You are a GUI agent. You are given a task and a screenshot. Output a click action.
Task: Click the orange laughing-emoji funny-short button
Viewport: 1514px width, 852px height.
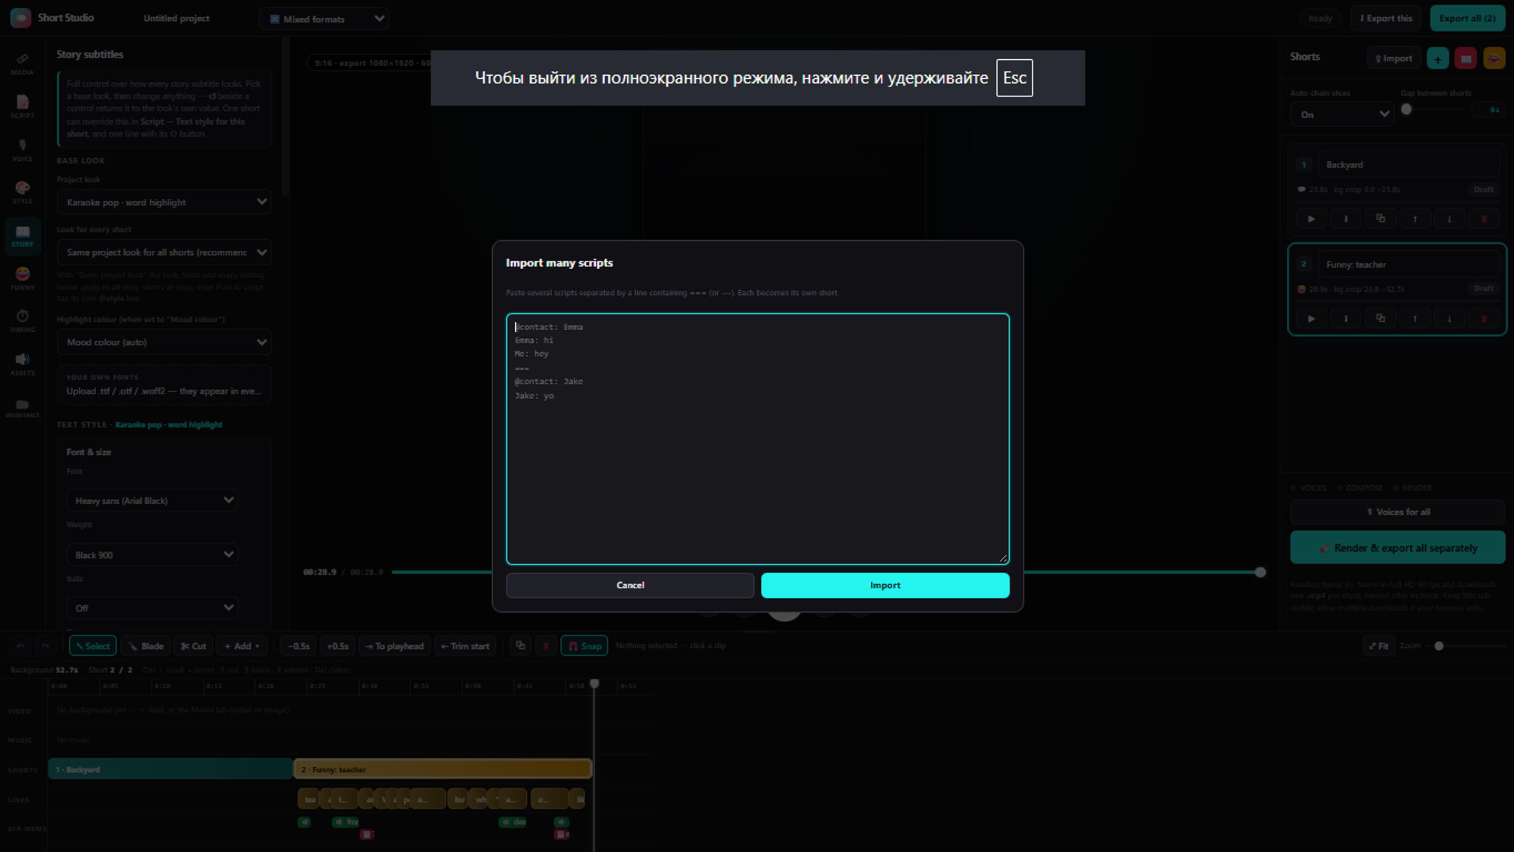1493,58
